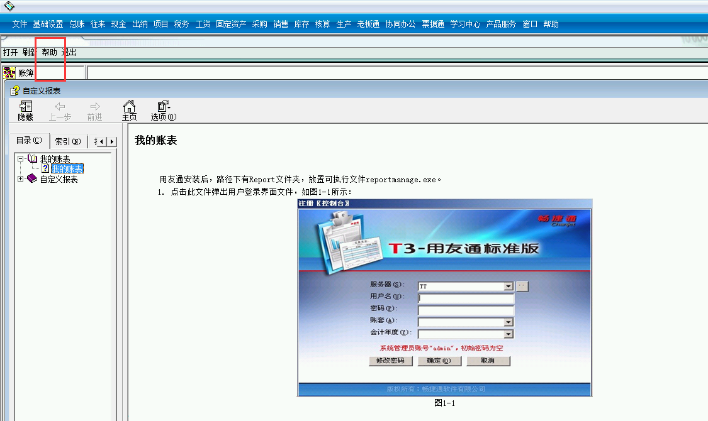Click the Back (上一步) arrow icon
Image resolution: width=708 pixels, height=421 pixels.
pyautogui.click(x=60, y=106)
